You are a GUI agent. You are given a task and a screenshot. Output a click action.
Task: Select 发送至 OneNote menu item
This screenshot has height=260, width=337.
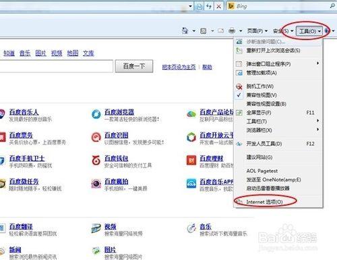click(x=278, y=180)
